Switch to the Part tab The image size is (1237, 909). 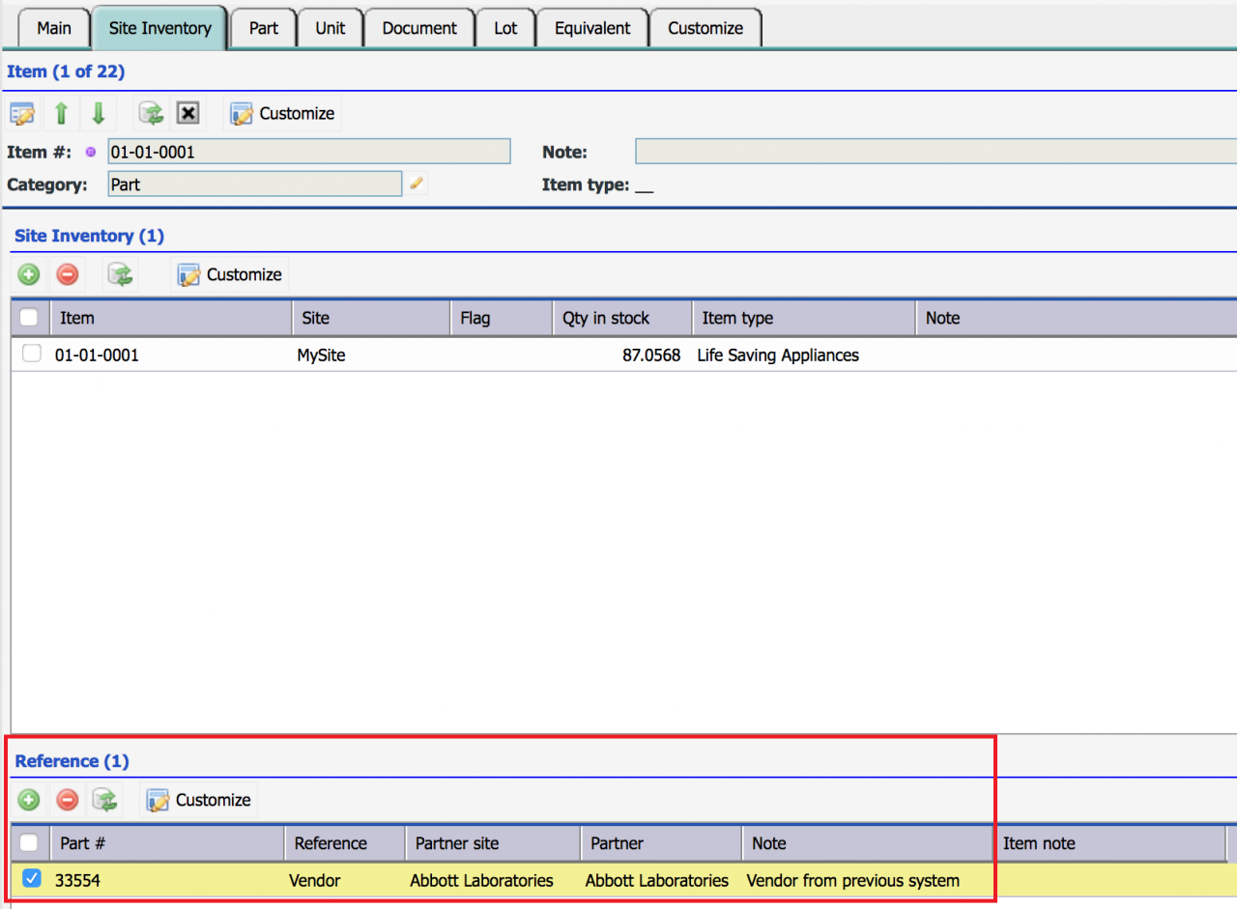pyautogui.click(x=263, y=28)
